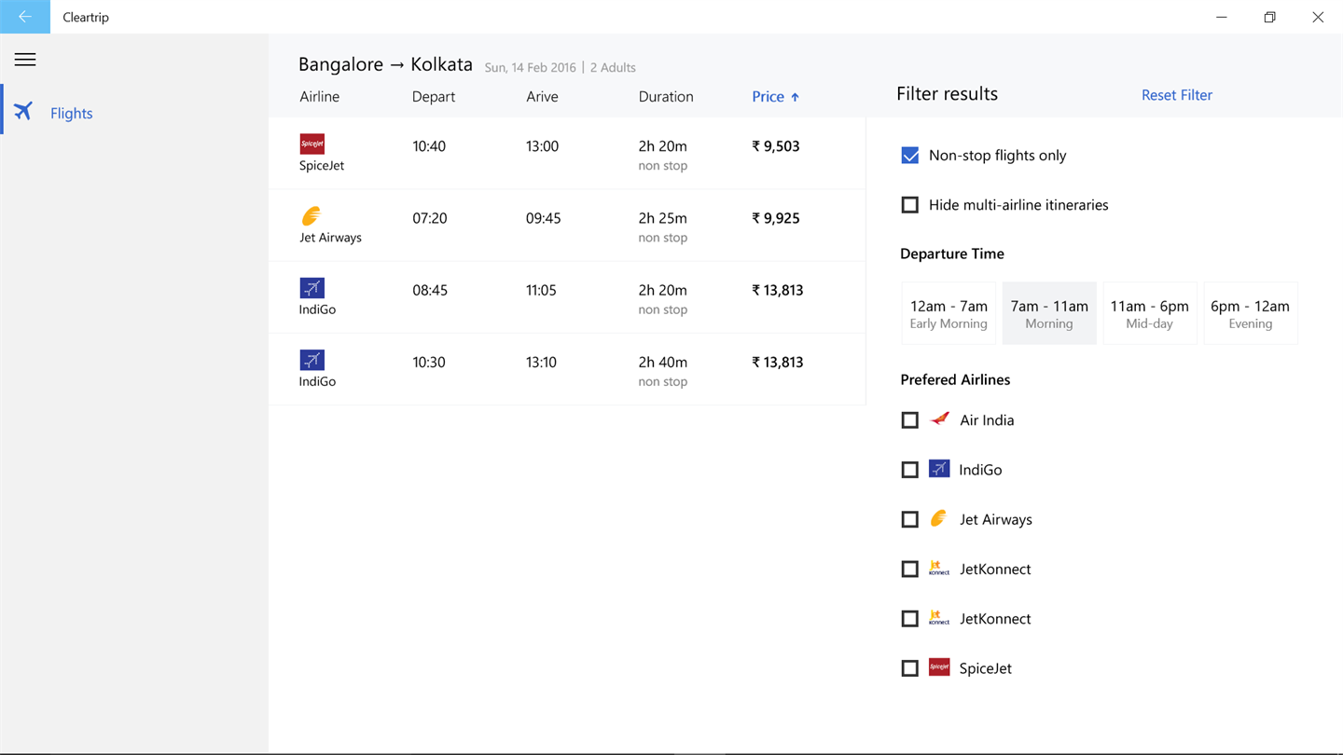1343x755 pixels.
Task: Choose the 6pm - 12am Evening slot
Action: 1250,313
